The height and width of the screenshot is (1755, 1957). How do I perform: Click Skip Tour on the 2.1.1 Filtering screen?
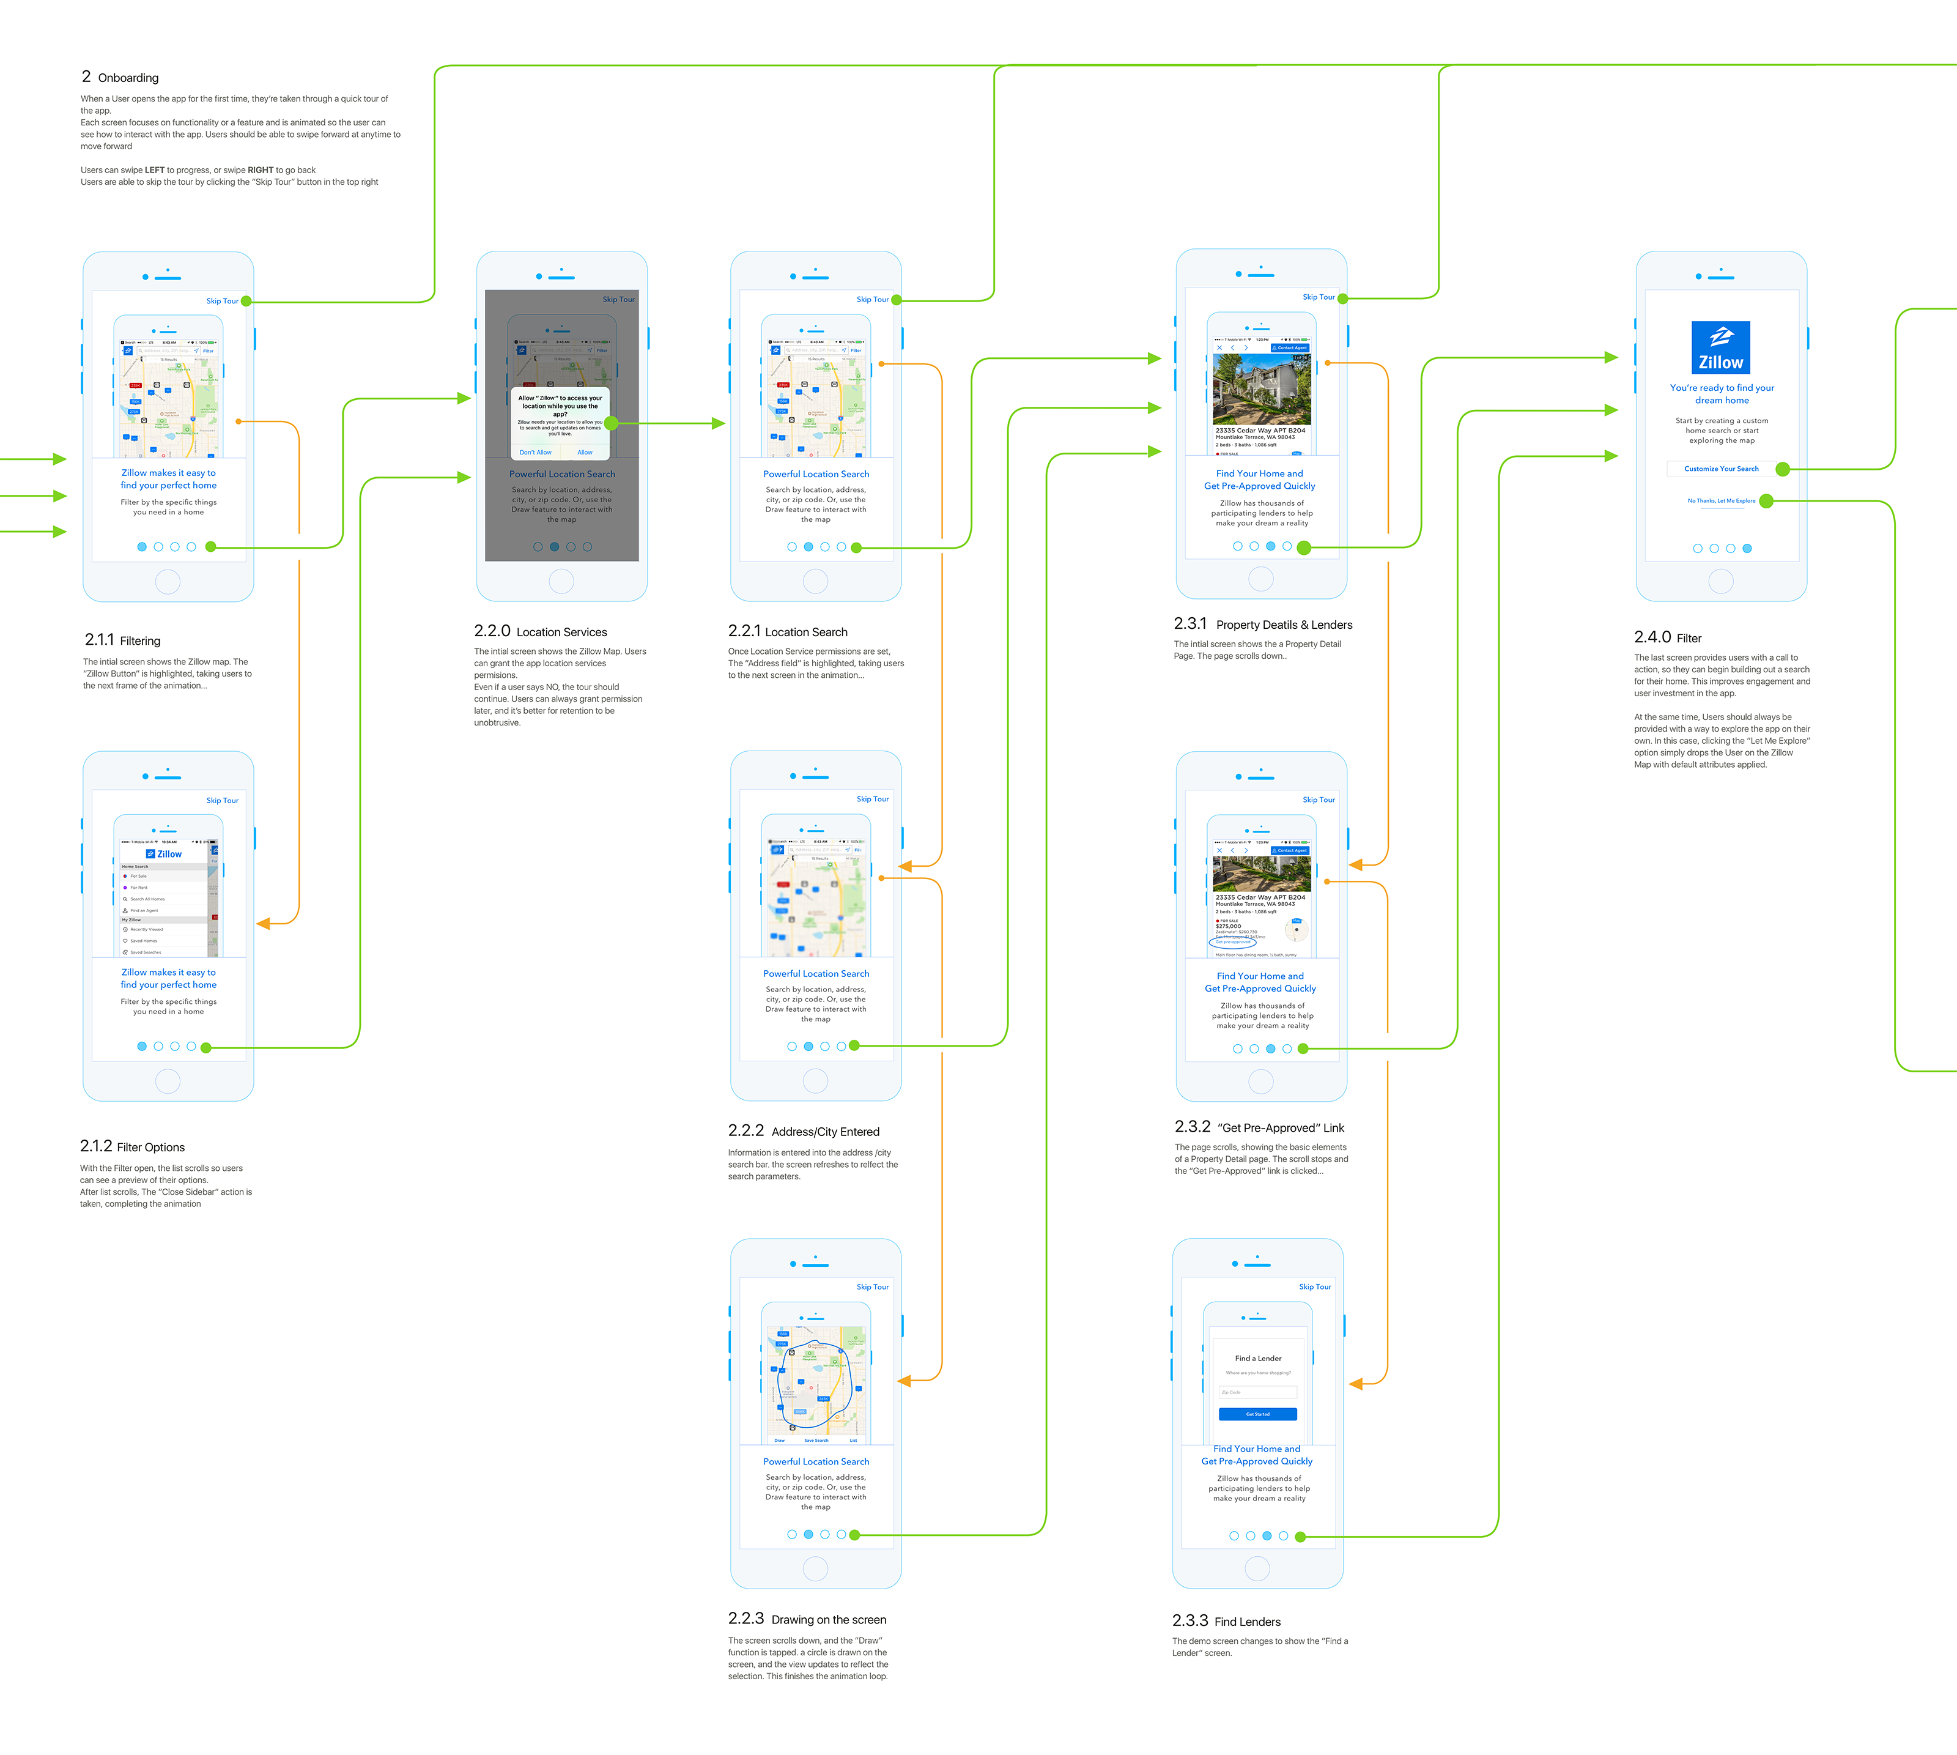tap(222, 301)
